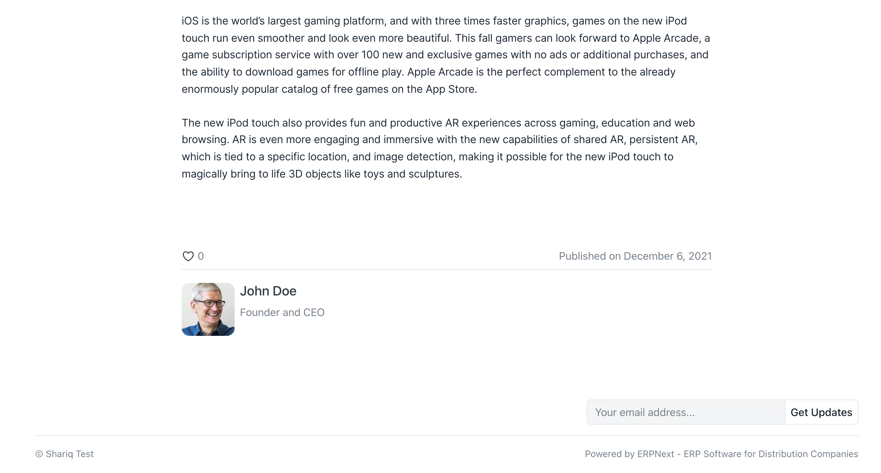881x473 pixels.
Task: Focus the Your email address field
Action: click(x=686, y=412)
